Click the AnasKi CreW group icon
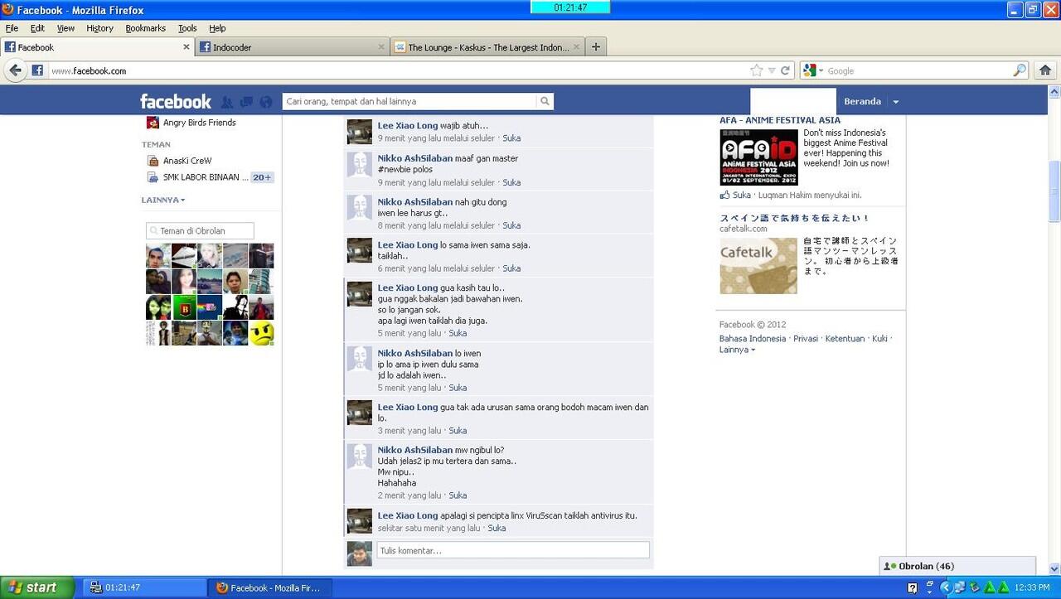This screenshot has height=599, width=1061. 153,161
